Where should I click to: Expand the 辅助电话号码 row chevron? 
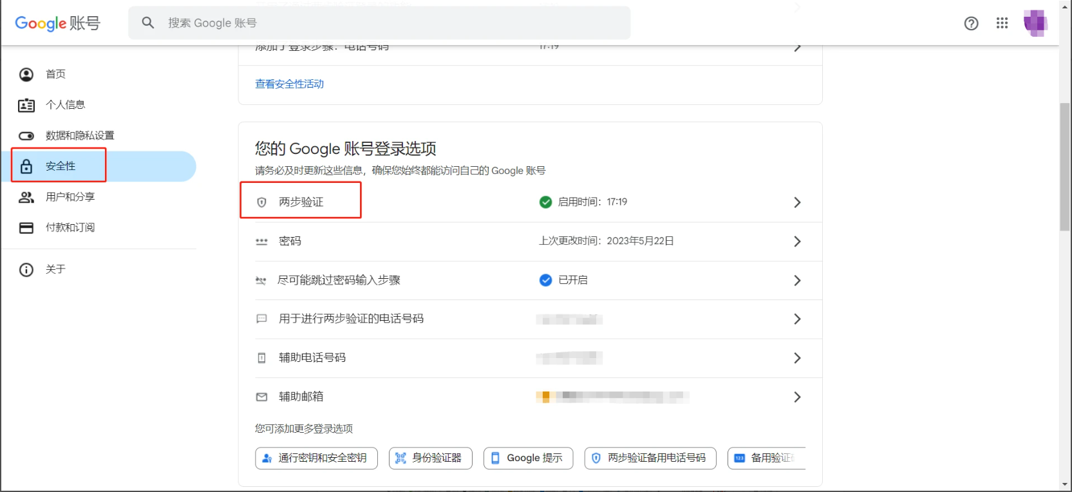coord(797,358)
